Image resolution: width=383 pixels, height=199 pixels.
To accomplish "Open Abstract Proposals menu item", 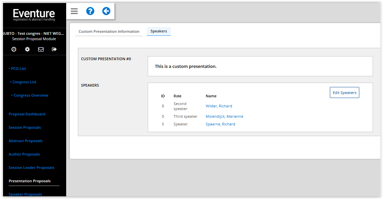I will coord(25,141).
